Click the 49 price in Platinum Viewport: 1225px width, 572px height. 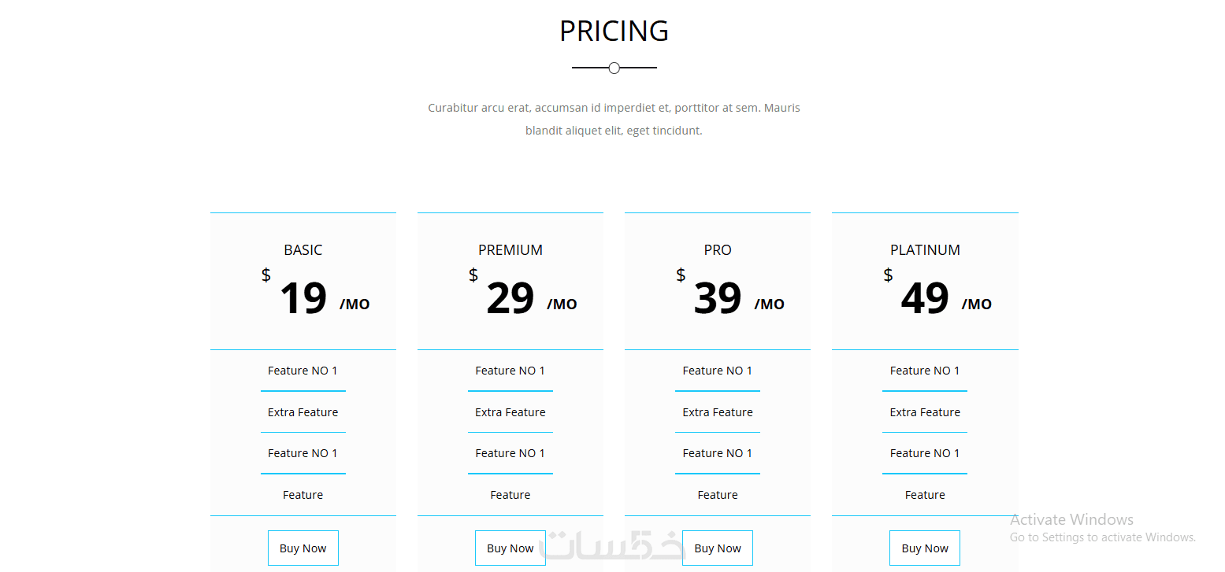(x=925, y=298)
